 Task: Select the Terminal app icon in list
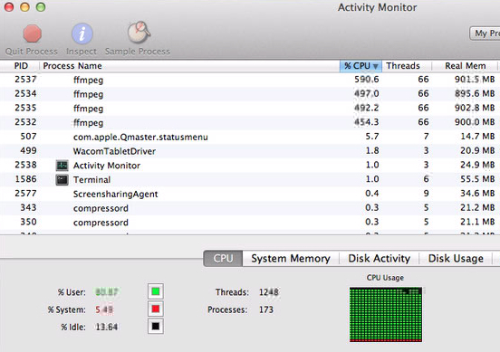pyautogui.click(x=62, y=180)
